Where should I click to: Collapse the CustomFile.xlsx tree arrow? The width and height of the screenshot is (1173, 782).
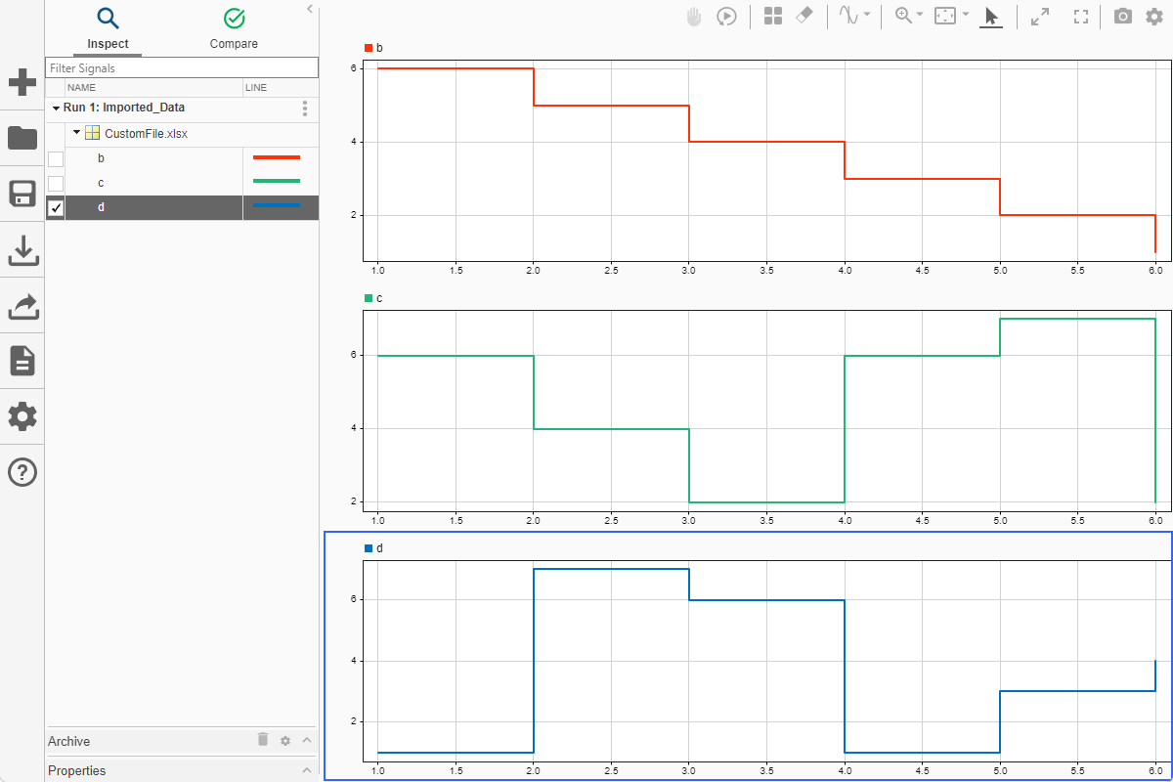pyautogui.click(x=76, y=133)
